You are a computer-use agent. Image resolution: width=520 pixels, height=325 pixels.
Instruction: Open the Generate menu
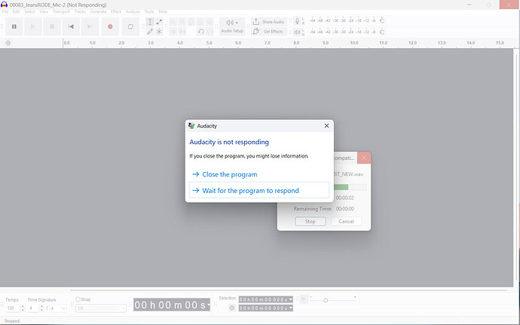pos(99,11)
